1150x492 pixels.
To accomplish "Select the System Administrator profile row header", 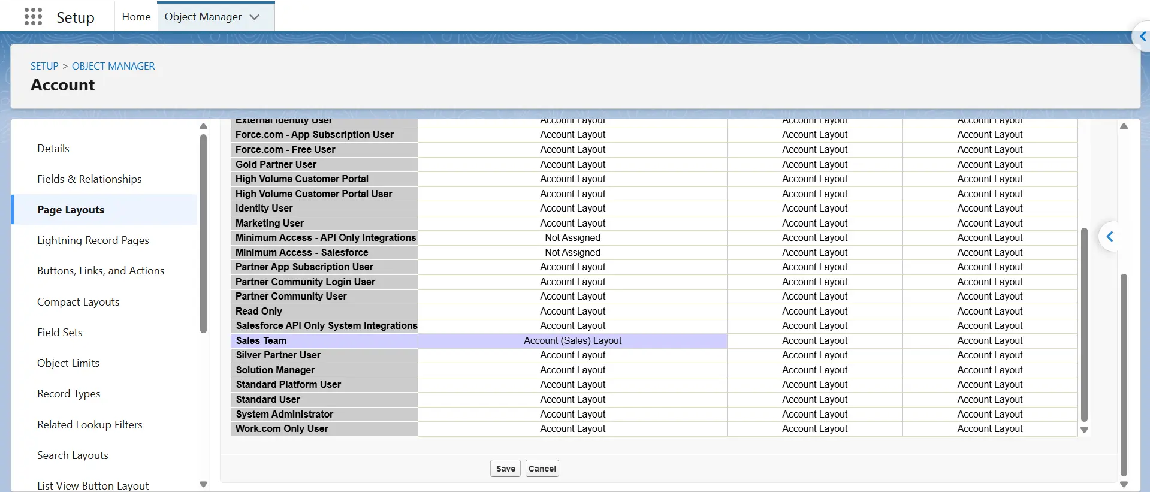I will click(324, 414).
